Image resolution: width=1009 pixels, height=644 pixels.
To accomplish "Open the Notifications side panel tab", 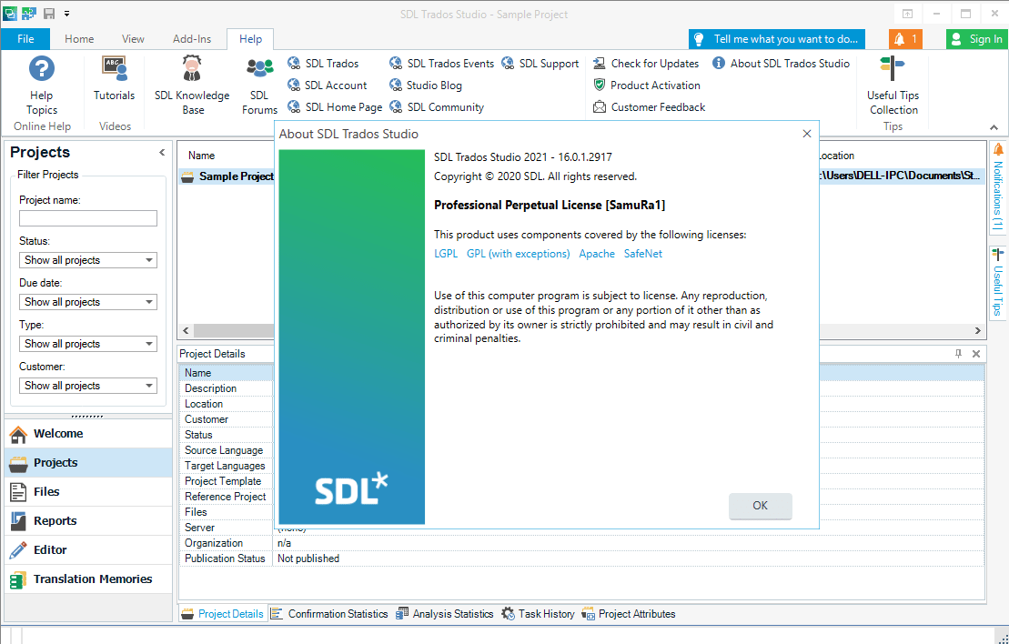I will pos(997,187).
